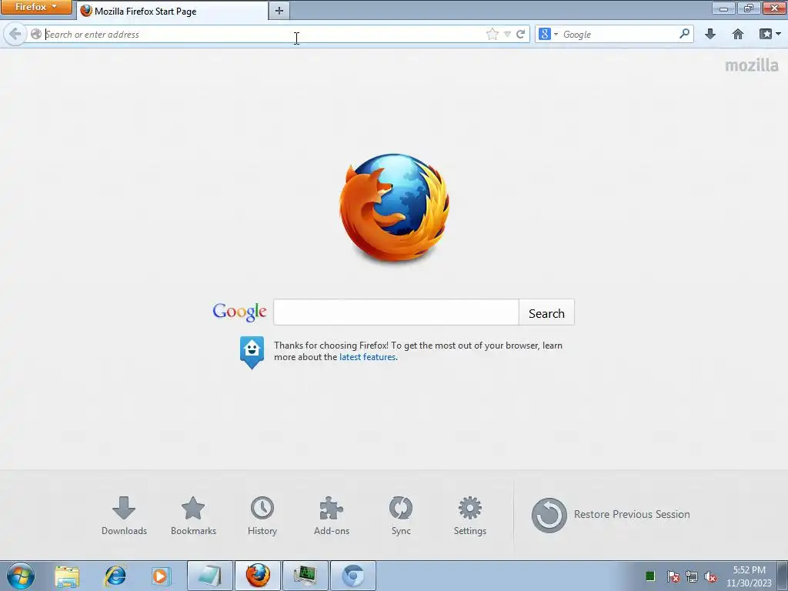The image size is (788, 591).
Task: Open Sync from the bottom launcher
Action: point(401,516)
